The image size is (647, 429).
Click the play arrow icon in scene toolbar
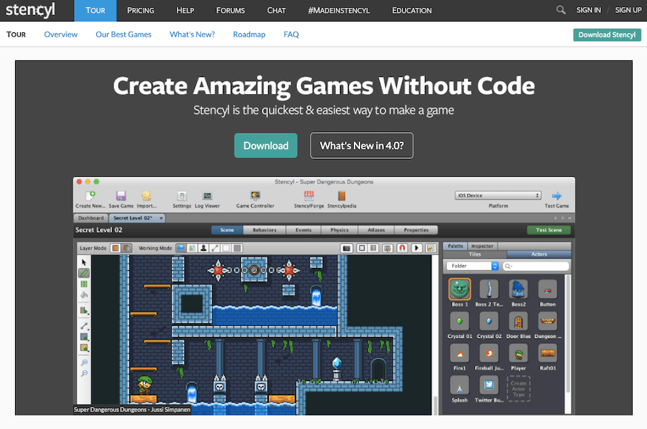(x=416, y=248)
